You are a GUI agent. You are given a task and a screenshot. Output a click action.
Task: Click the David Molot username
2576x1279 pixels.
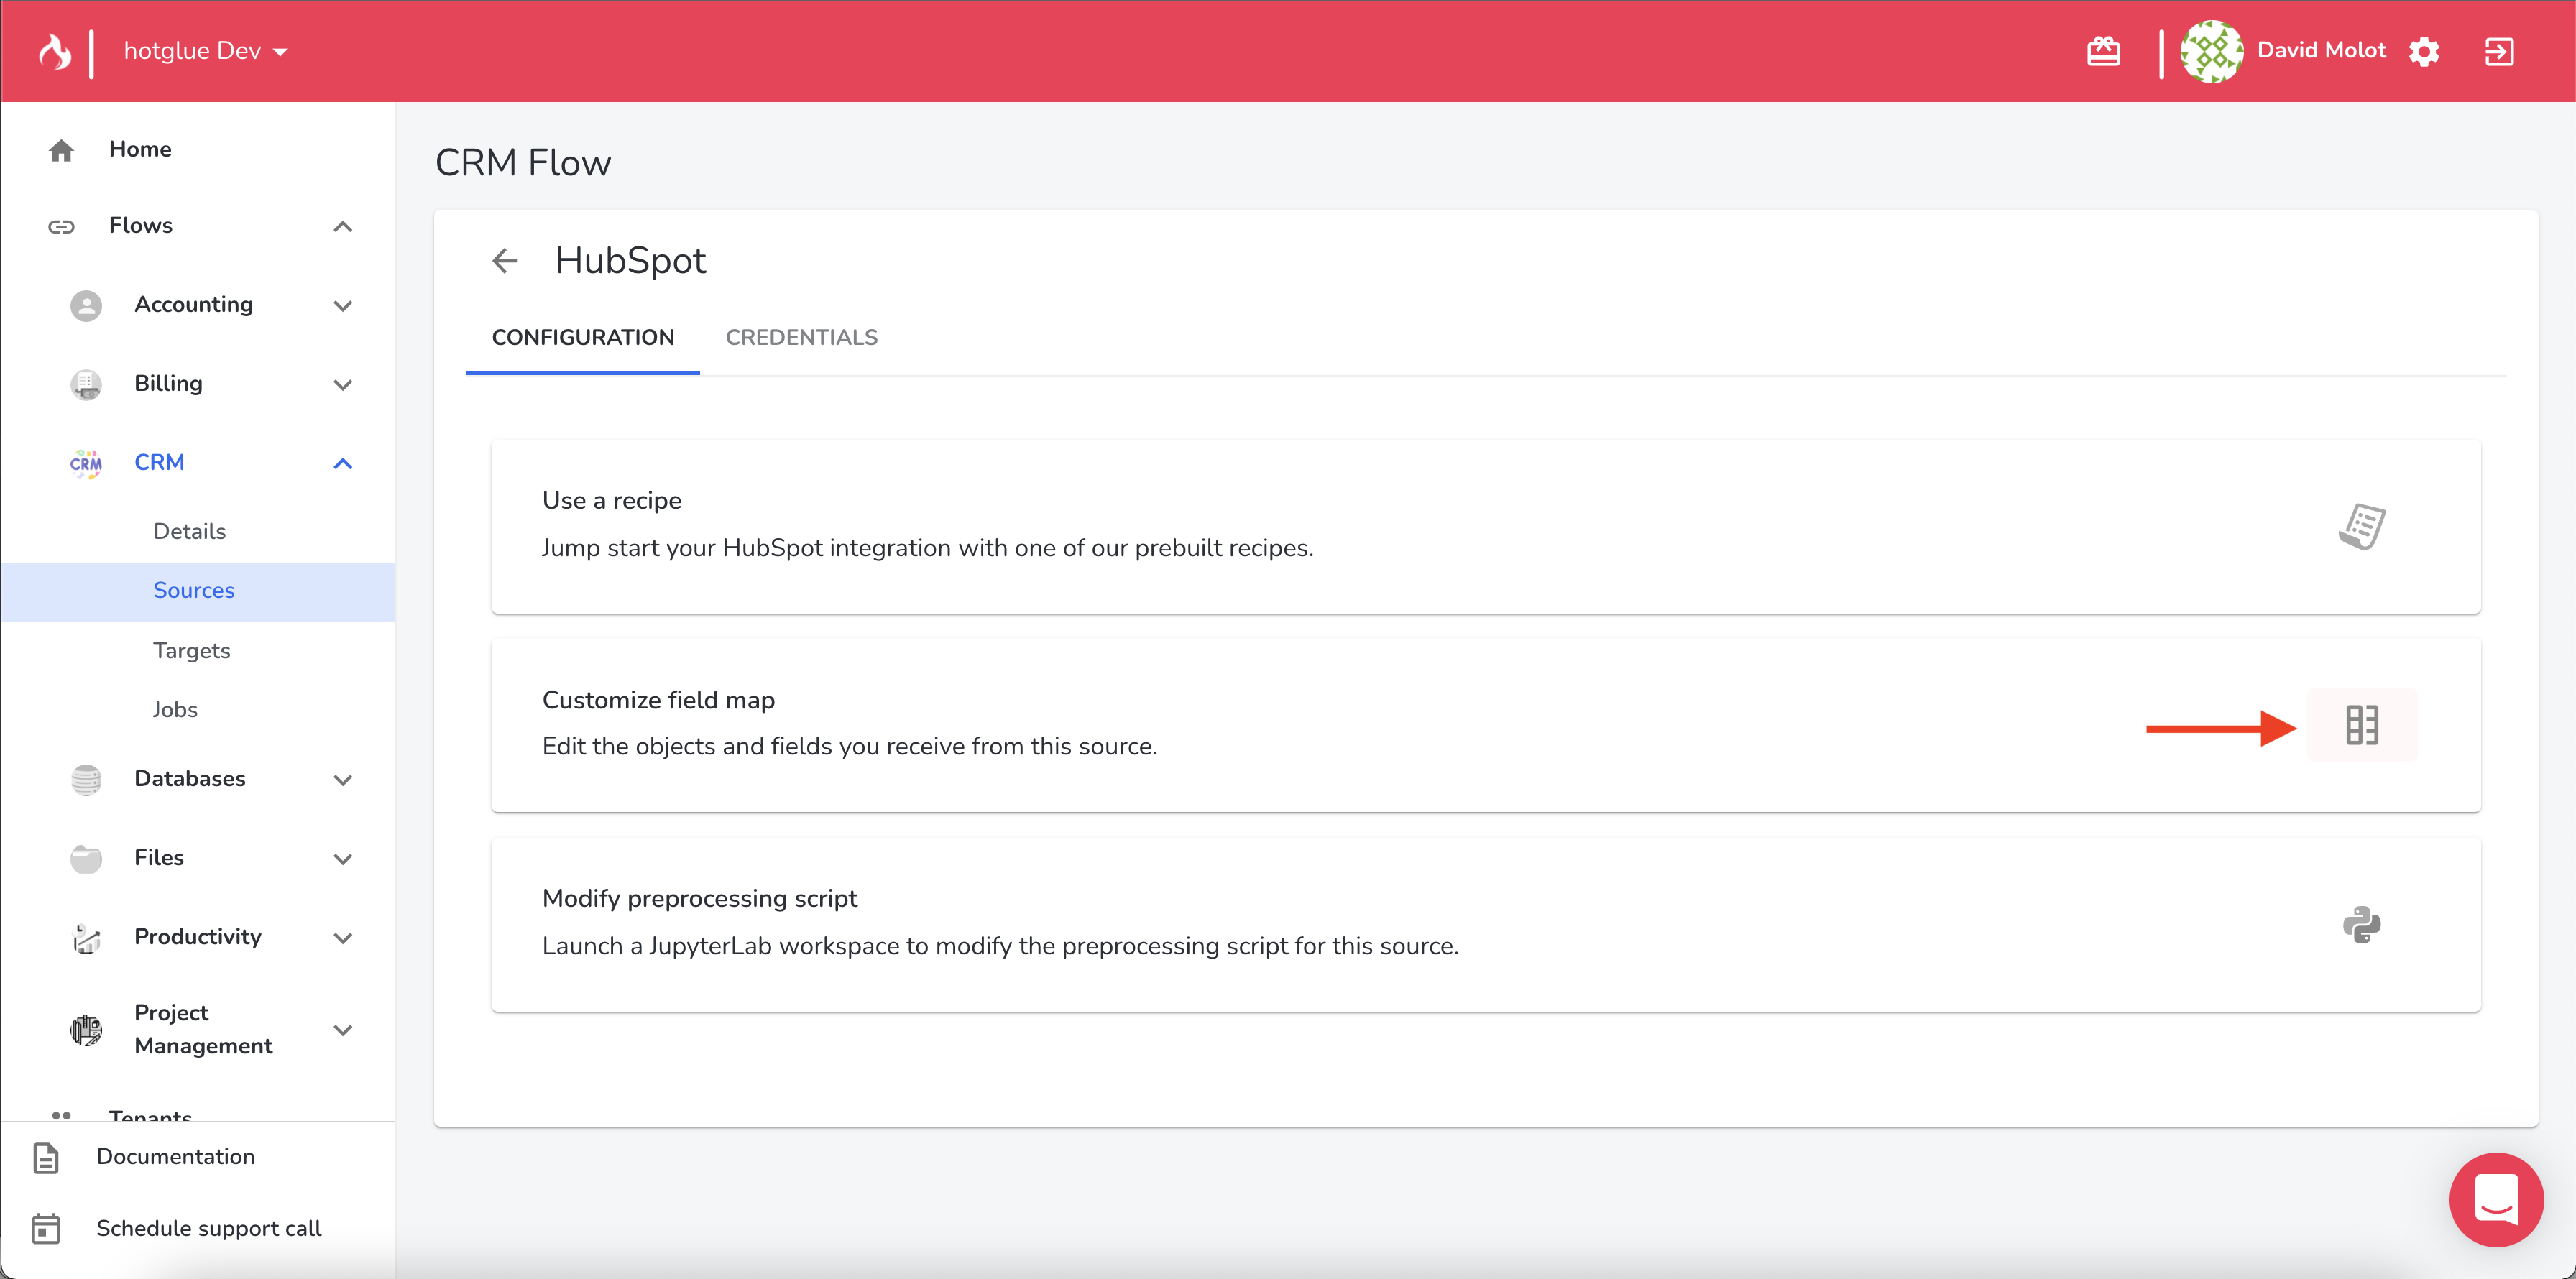click(x=2321, y=51)
